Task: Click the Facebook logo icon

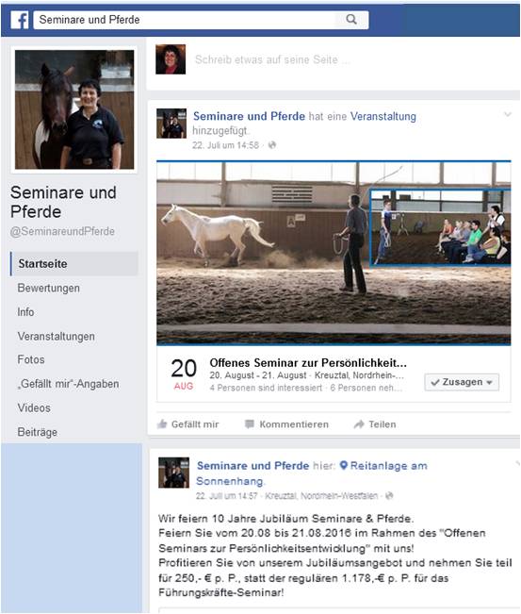Action: [19, 20]
